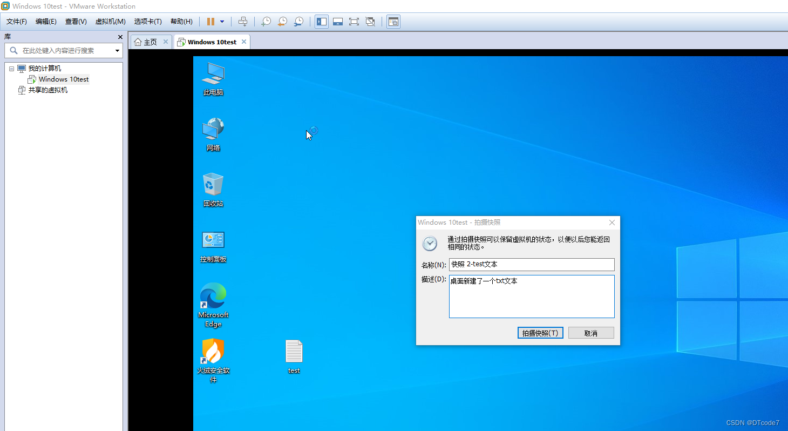
Task: Click the 取消 button
Action: click(591, 333)
